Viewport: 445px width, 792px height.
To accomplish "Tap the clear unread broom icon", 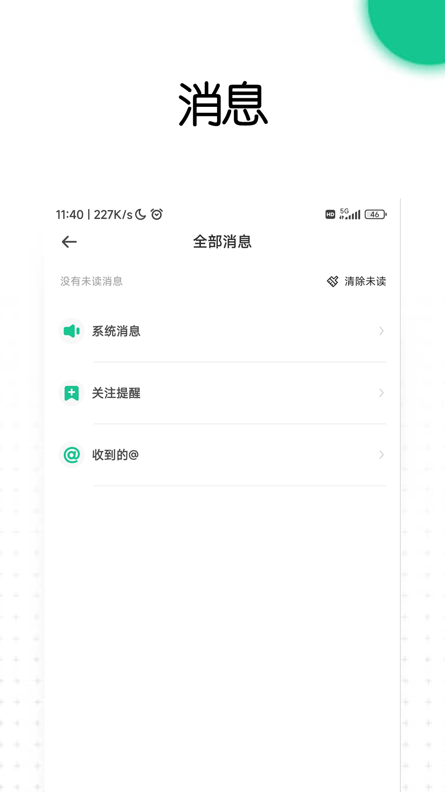I will 333,281.
